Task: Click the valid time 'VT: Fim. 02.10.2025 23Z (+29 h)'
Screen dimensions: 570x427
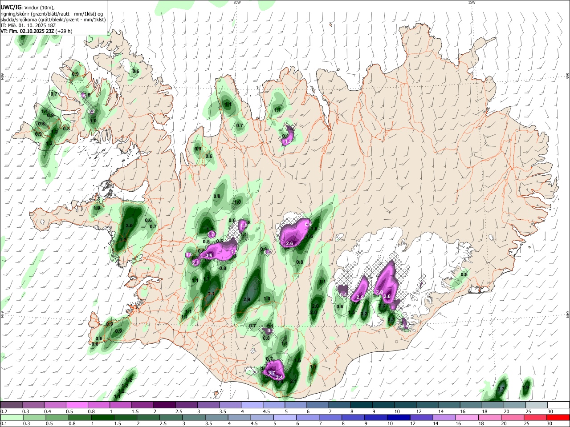Action: [x=37, y=32]
